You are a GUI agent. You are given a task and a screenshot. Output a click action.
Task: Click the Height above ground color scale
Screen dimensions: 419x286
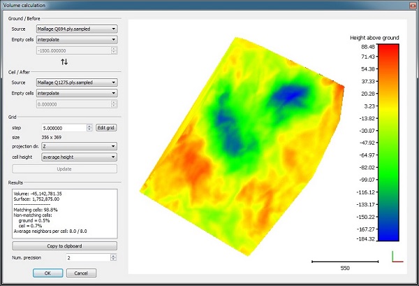tap(388, 143)
